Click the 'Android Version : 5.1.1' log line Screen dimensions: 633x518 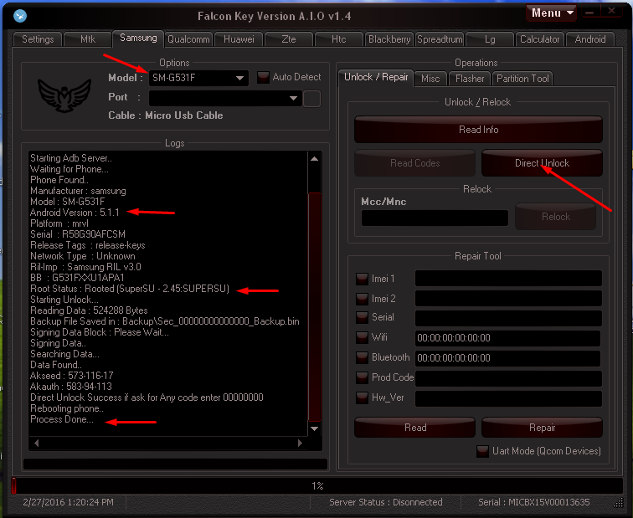coord(75,213)
